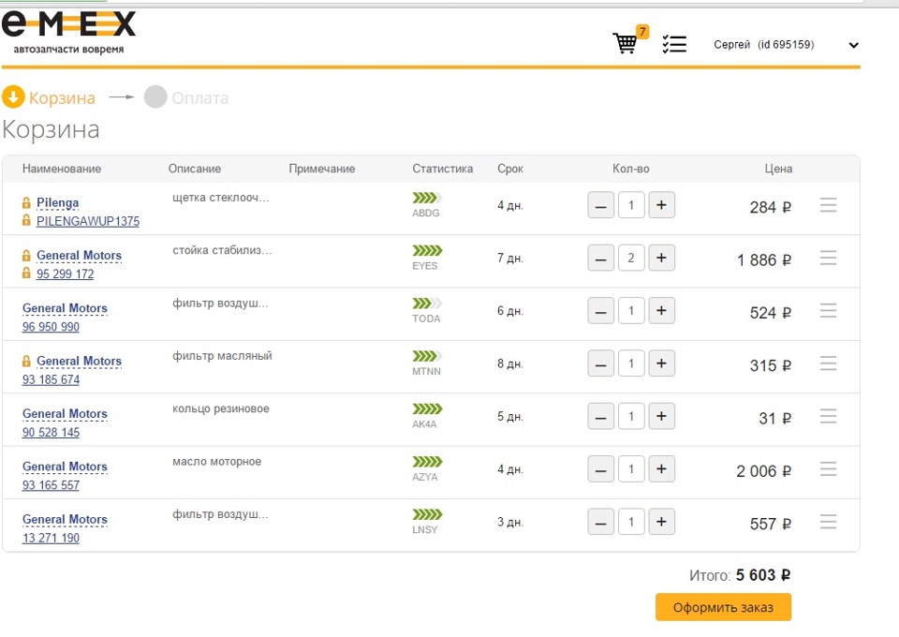Sort by Цена column header
This screenshot has width=899, height=637.
tap(778, 169)
